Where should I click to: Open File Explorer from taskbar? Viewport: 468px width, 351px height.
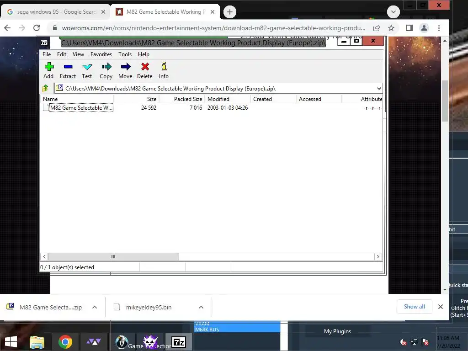pyautogui.click(x=37, y=342)
